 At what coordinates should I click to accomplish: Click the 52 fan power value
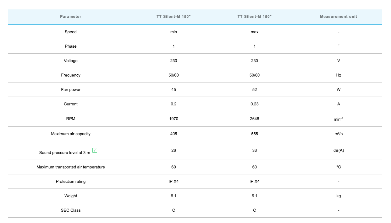[255, 90]
